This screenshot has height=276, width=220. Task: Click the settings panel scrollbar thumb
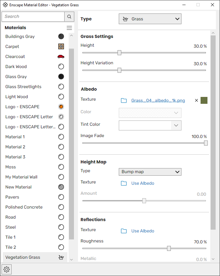pyautogui.click(x=213, y=133)
